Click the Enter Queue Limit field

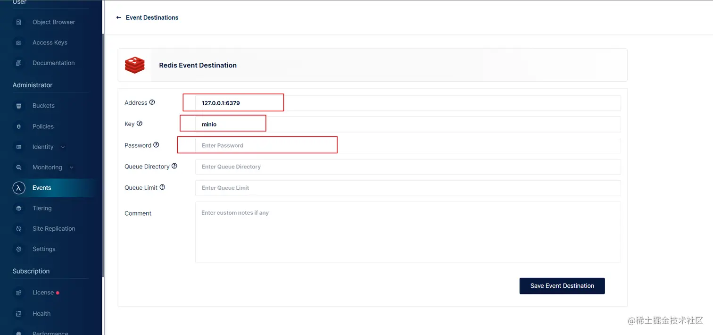pos(408,188)
